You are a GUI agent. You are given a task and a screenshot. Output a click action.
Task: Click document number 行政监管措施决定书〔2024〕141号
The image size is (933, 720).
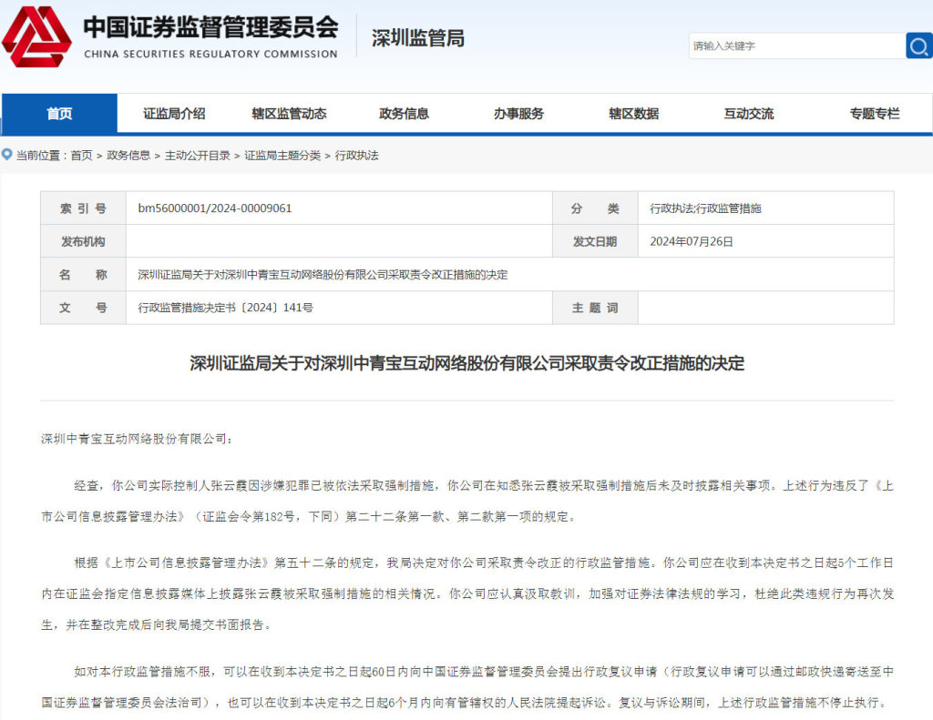tap(226, 308)
